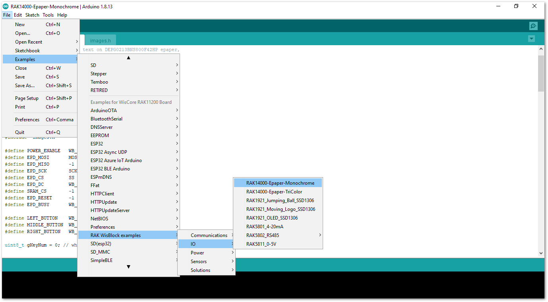Expand the SD_MMC examples submenu

128,252
